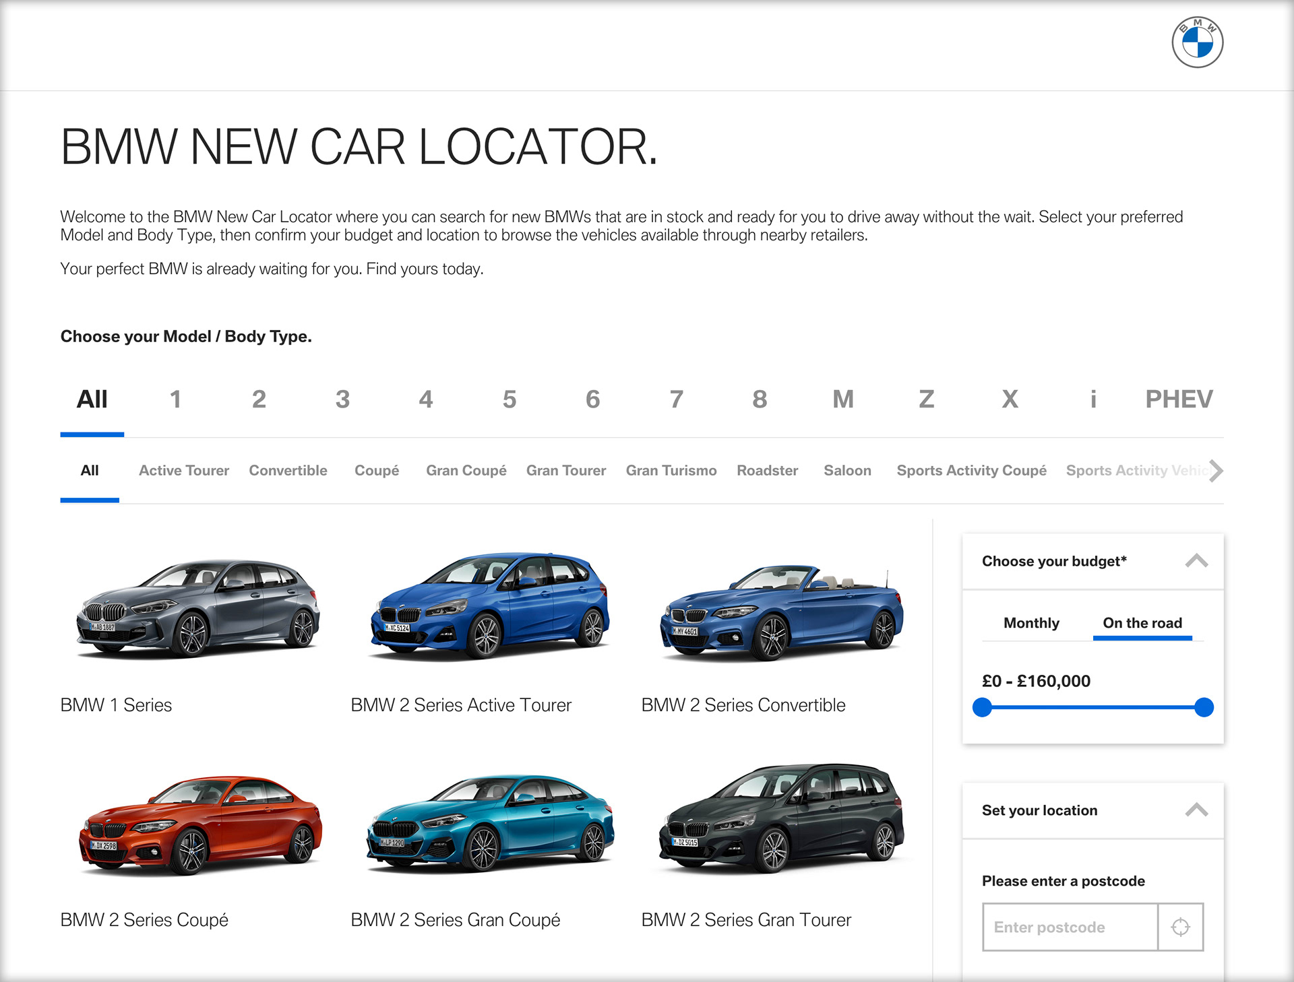Click the maximum budget slider handle
The height and width of the screenshot is (982, 1294).
pyautogui.click(x=1203, y=707)
